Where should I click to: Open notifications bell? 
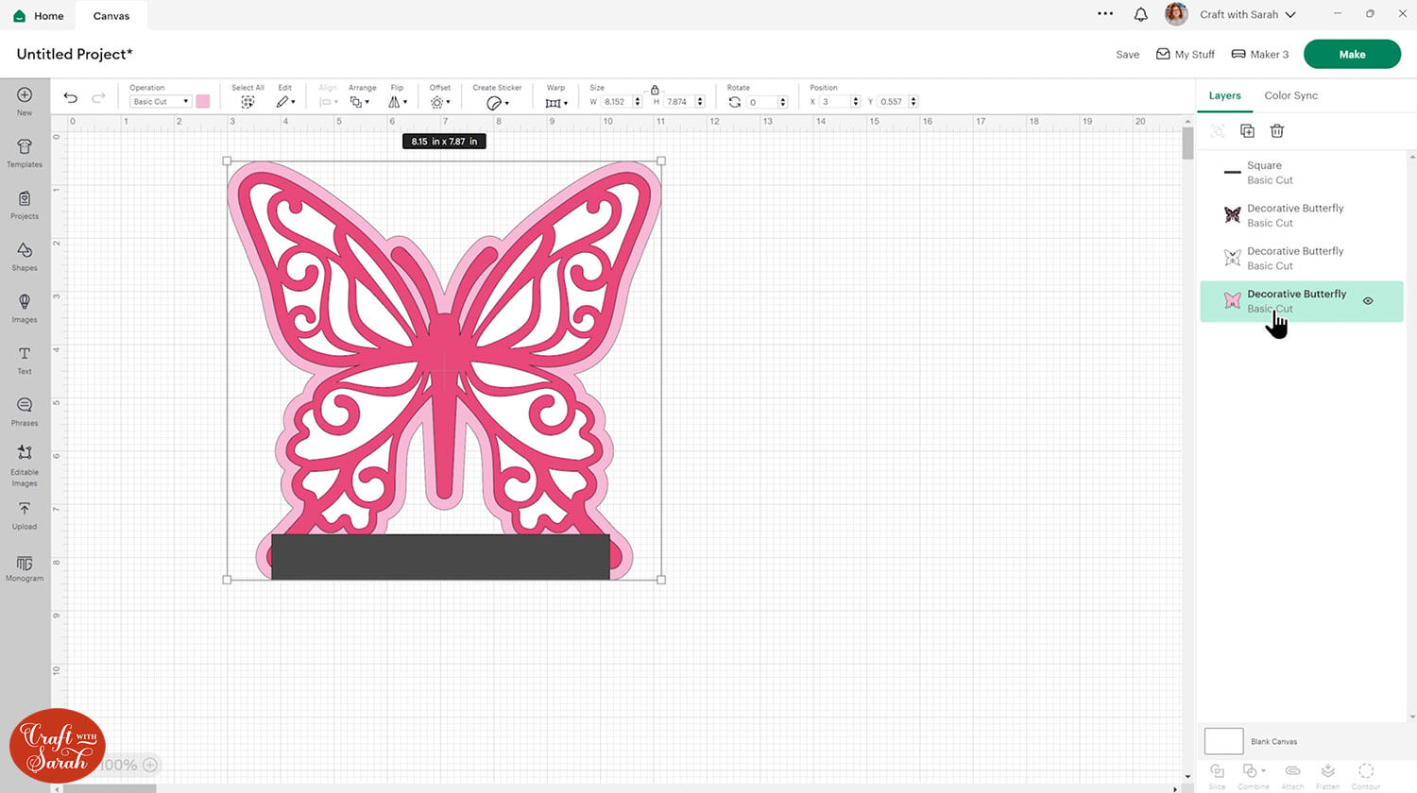point(1140,14)
